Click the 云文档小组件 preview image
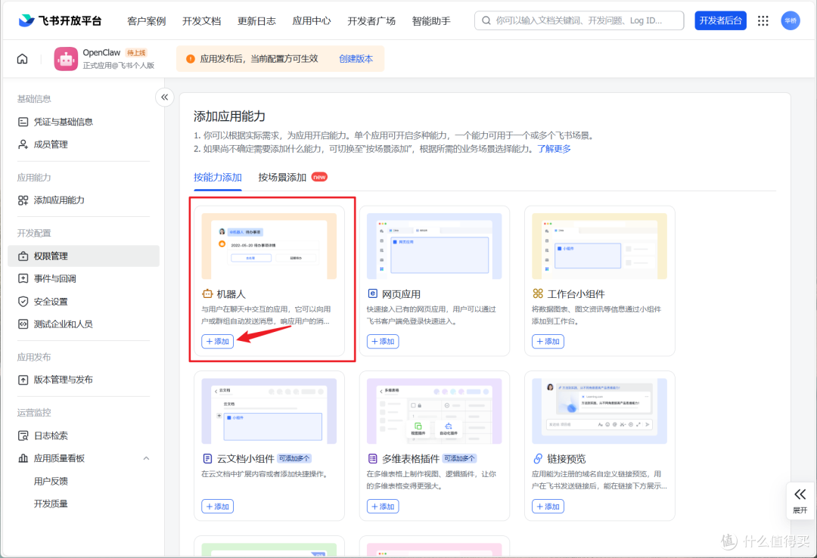 pyautogui.click(x=269, y=411)
